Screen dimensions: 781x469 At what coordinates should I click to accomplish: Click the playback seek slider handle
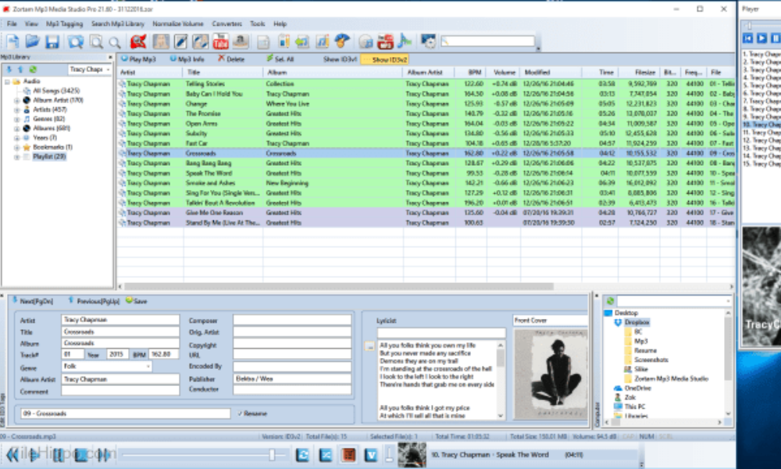pyautogui.click(x=272, y=454)
